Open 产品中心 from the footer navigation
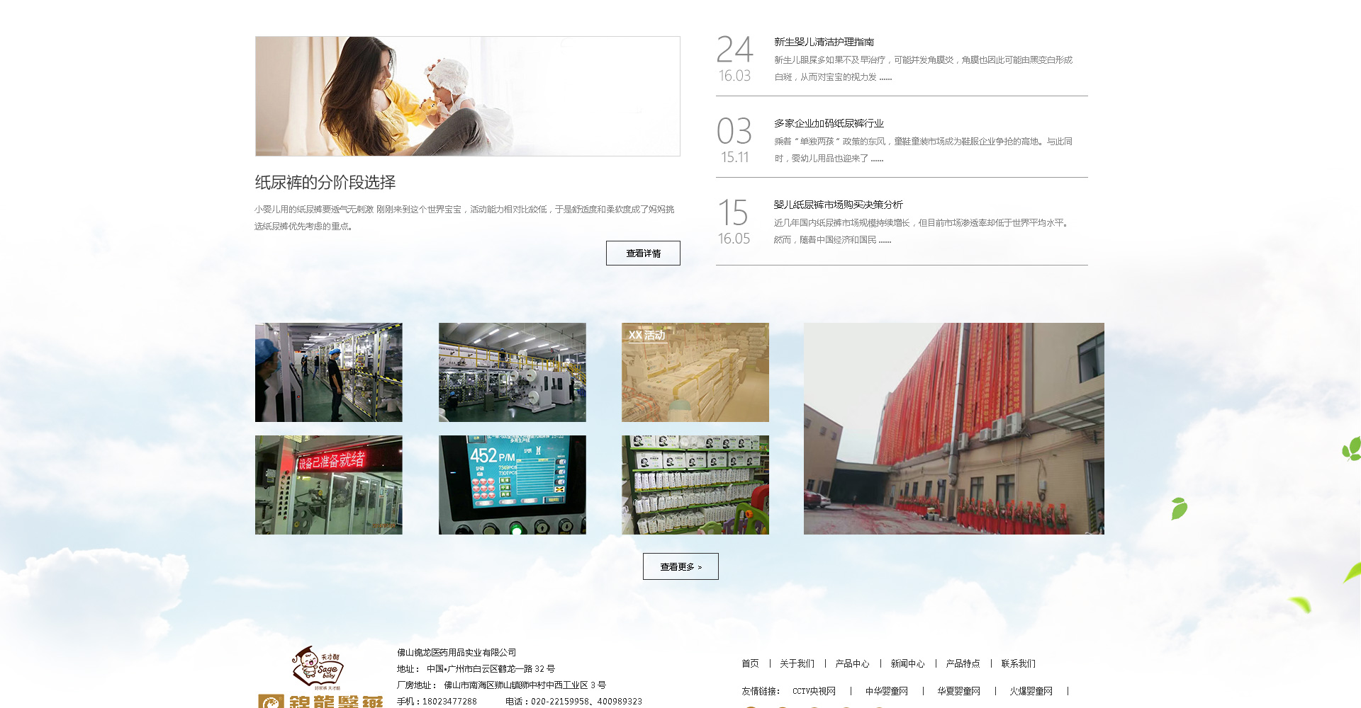This screenshot has height=708, width=1361. [x=852, y=664]
